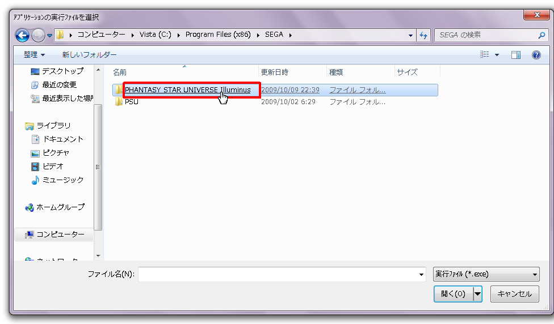Image resolution: width=554 pixels, height=324 pixels.
Task: Open Help via the question mark icon
Action: coord(536,54)
